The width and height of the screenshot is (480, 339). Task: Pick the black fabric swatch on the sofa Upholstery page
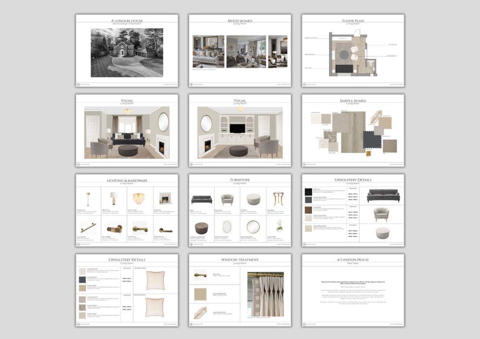[308, 192]
